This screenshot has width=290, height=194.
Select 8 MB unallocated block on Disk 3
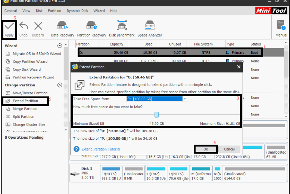click(134, 173)
